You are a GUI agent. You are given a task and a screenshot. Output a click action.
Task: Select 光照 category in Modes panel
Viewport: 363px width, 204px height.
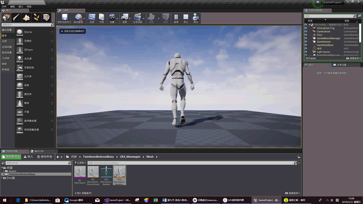[4, 41]
